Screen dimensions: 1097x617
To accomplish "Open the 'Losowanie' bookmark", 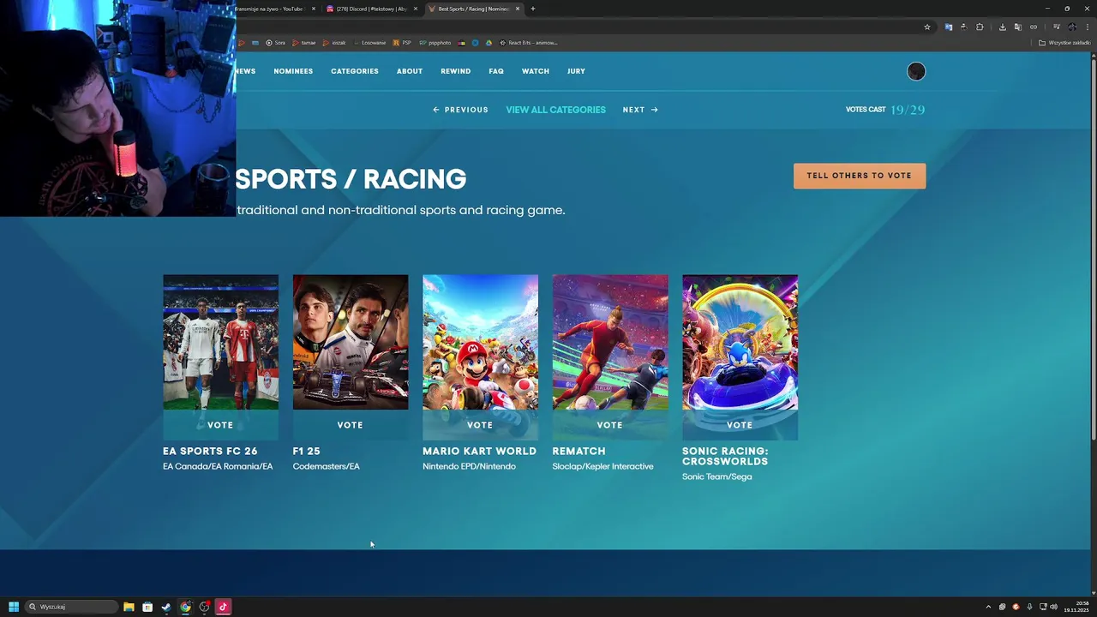I will click(369, 42).
